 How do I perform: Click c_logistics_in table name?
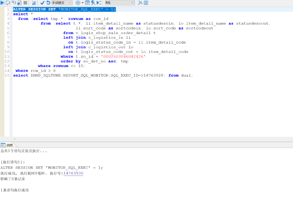(106, 38)
